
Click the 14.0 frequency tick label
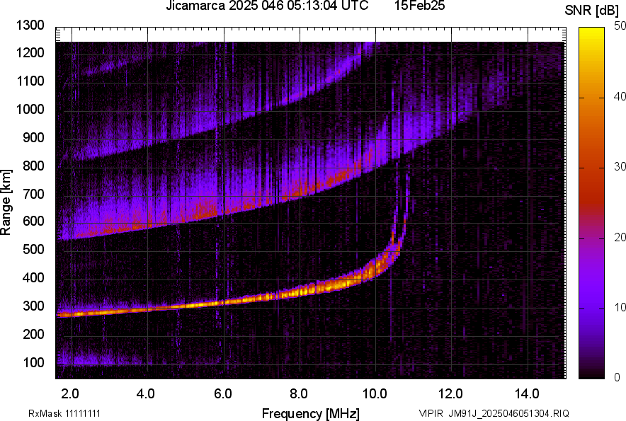527,393
